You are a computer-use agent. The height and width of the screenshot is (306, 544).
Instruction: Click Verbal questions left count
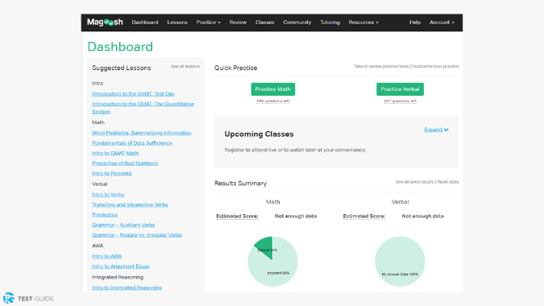(x=400, y=101)
